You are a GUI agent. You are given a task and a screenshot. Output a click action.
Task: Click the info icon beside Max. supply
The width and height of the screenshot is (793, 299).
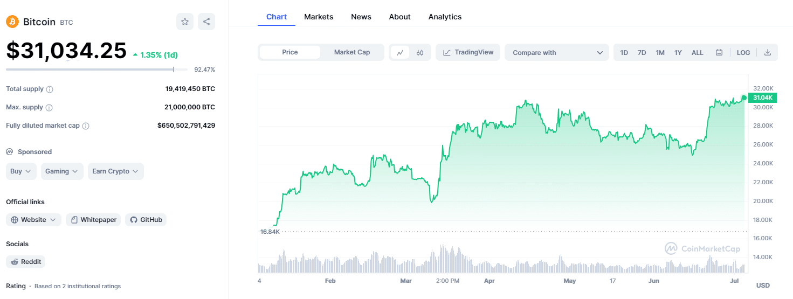[50, 108]
